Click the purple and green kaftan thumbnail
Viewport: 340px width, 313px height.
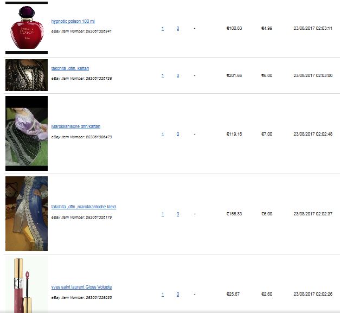(x=27, y=133)
